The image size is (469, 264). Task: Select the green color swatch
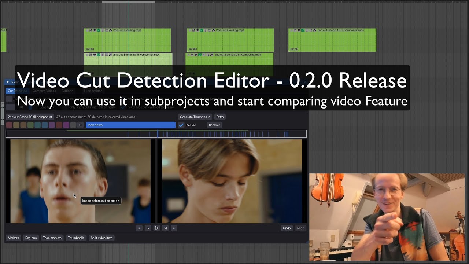(x=30, y=125)
